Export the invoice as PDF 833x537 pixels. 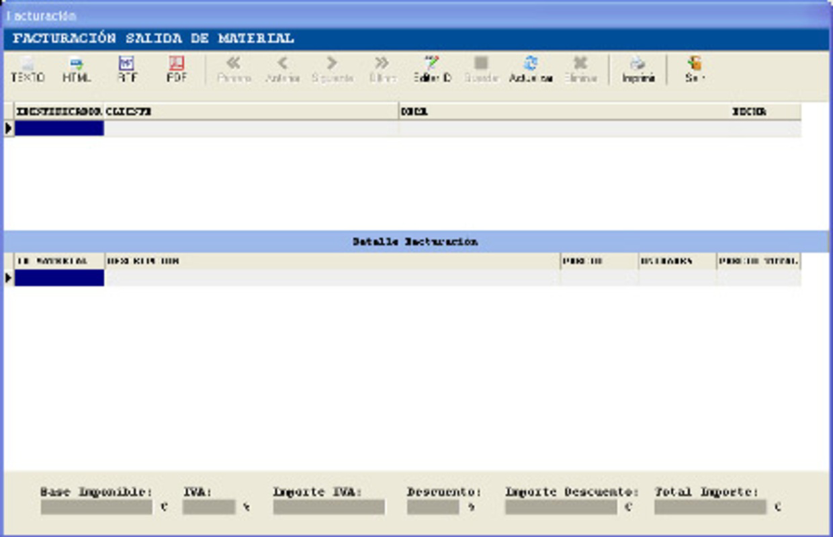(176, 70)
